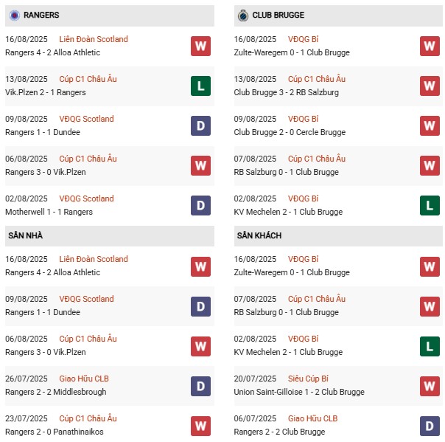Select the SÂN NHÀ section header
Screen dimensions: 445x442
pyautogui.click(x=27, y=235)
